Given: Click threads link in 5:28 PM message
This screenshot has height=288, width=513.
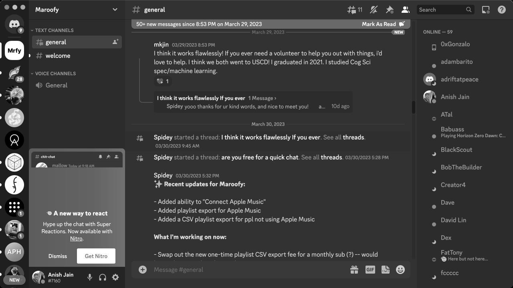Looking at the screenshot, I should coord(331,157).
